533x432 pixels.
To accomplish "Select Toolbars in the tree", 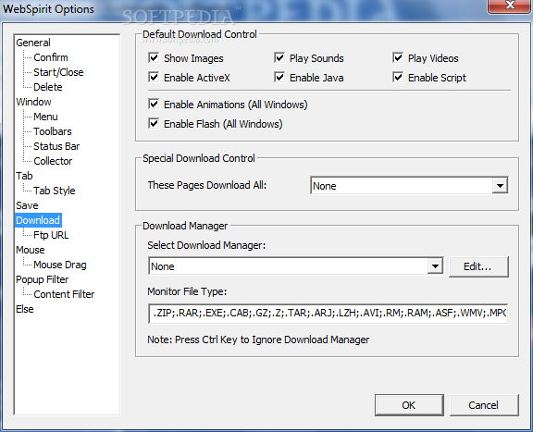I will coord(53,131).
